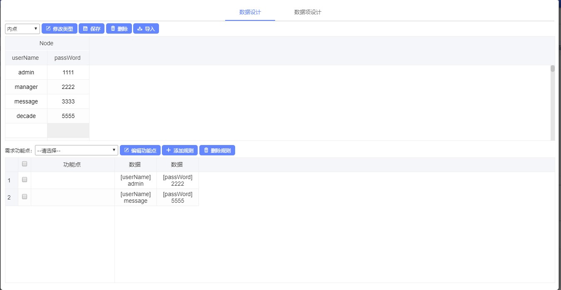The height and width of the screenshot is (290, 561).
Task: Click the 导入 import icon button
Action: coord(146,29)
